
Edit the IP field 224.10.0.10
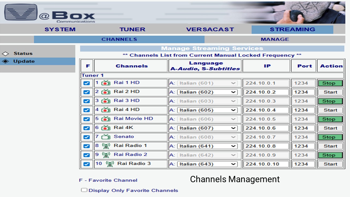[x=266, y=164]
